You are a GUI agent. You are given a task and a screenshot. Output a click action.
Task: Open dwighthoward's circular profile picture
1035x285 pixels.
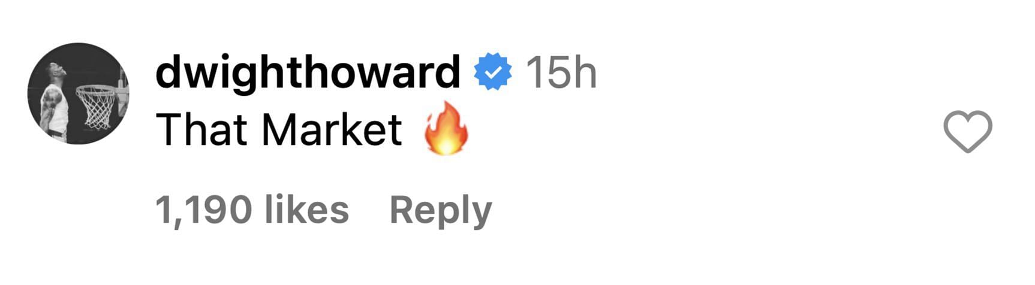click(79, 93)
